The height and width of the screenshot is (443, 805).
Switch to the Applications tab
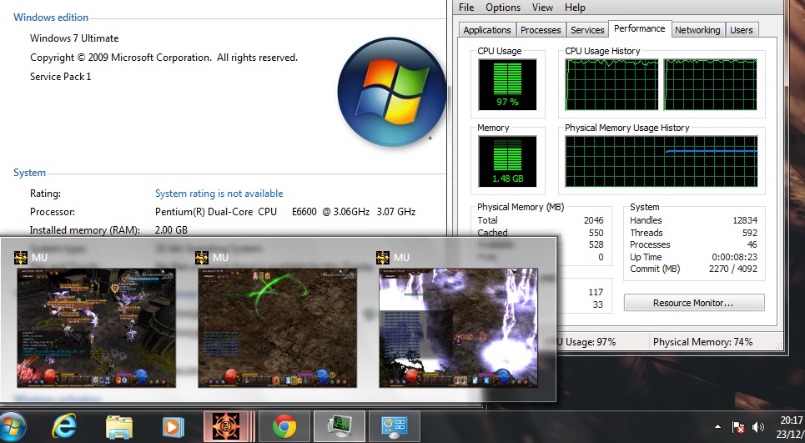pyautogui.click(x=486, y=30)
